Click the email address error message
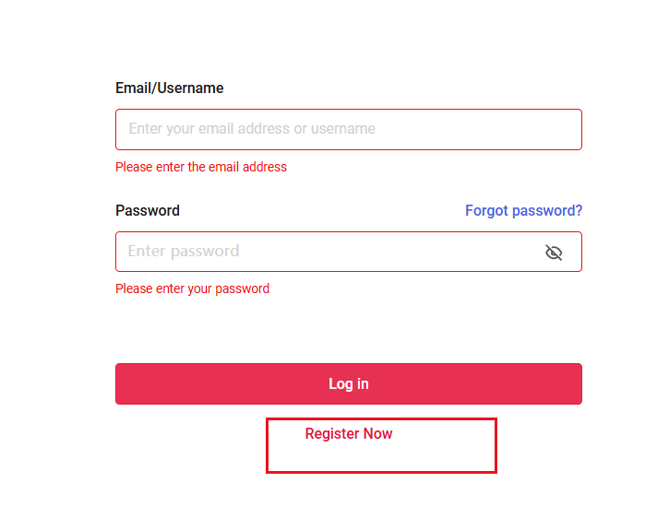Image resolution: width=645 pixels, height=518 pixels. pos(201,168)
